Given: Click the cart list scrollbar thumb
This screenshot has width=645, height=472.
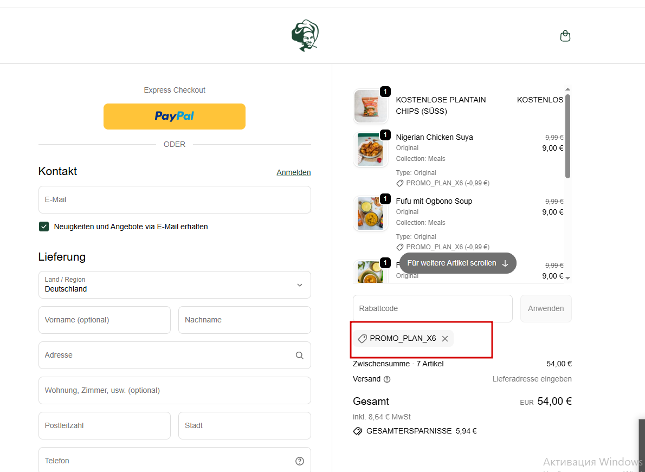Looking at the screenshot, I should 567,136.
